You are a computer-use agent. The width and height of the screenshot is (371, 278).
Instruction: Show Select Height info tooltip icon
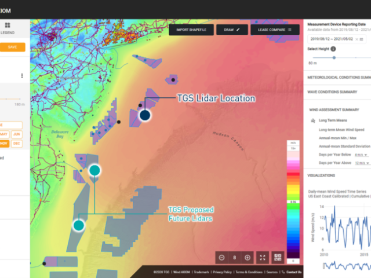coord(333,49)
